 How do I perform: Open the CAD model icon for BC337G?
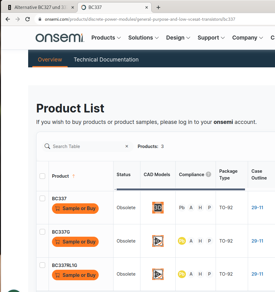[158, 241]
